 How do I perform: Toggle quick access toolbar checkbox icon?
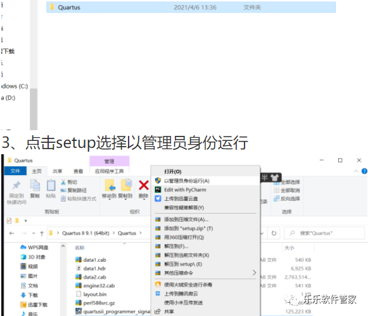click(9, 221)
